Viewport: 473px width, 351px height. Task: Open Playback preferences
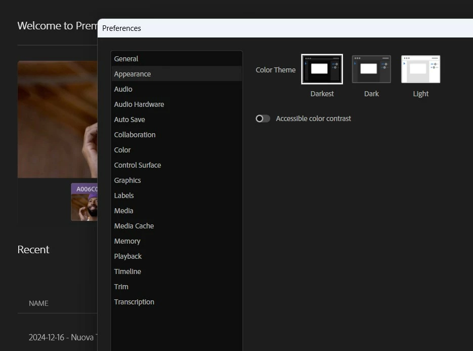tap(177, 256)
